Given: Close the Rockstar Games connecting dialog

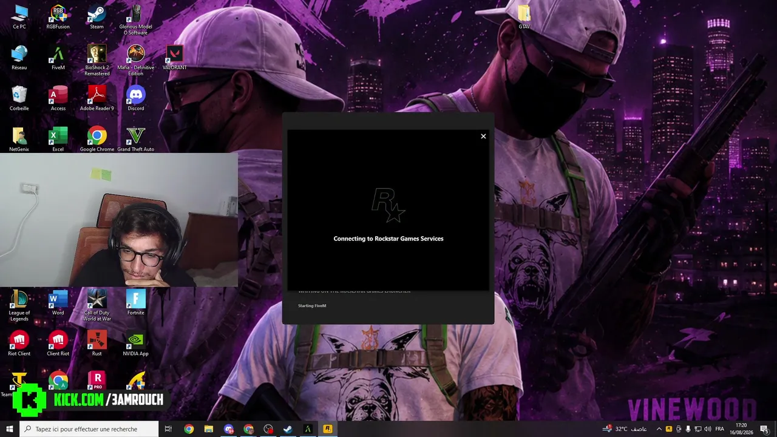Looking at the screenshot, I should click(483, 136).
